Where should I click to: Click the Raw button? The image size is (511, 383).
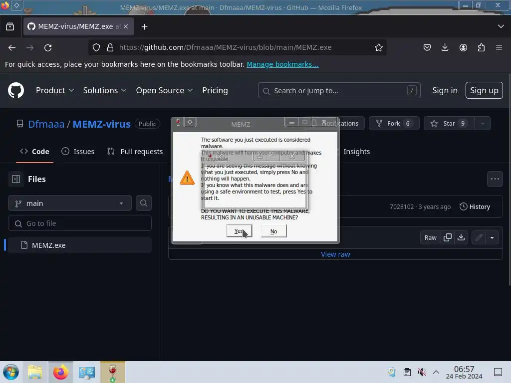tap(430, 237)
